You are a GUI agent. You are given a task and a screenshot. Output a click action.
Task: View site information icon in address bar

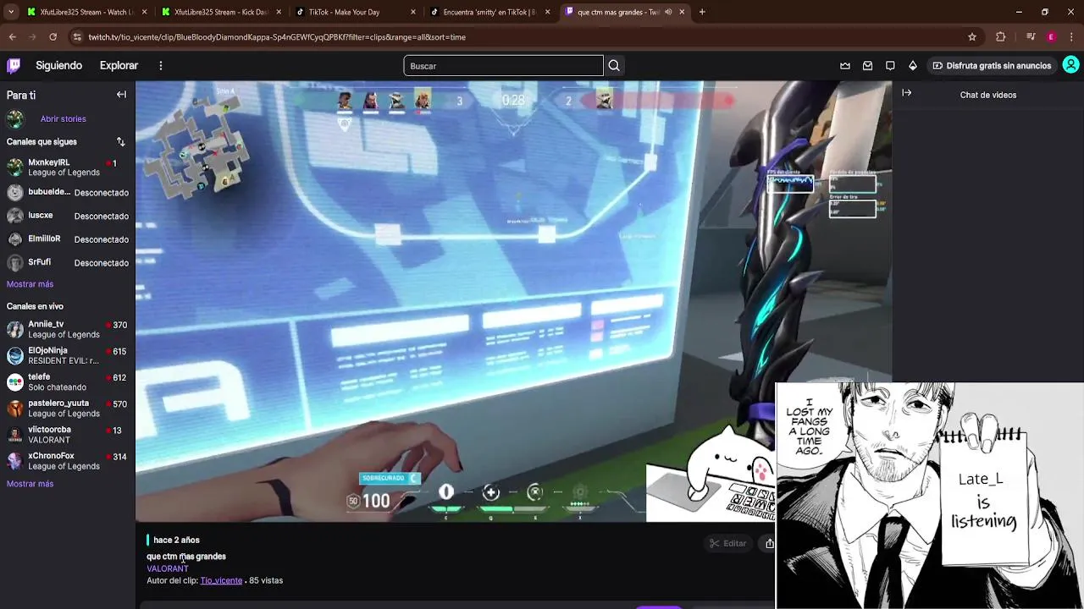click(x=78, y=37)
